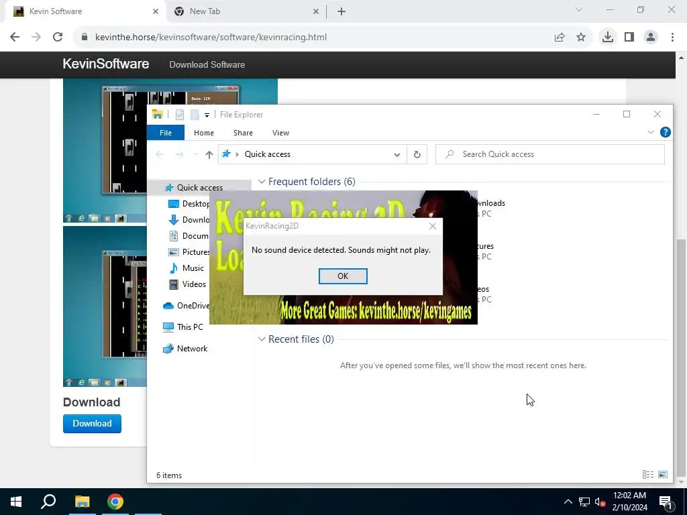This screenshot has width=687, height=515.
Task: Open the taskbar clock and date
Action: tap(629, 502)
